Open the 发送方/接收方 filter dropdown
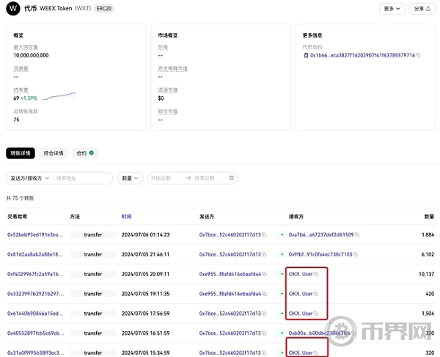Viewport: 440px width, 357px height. coord(30,178)
